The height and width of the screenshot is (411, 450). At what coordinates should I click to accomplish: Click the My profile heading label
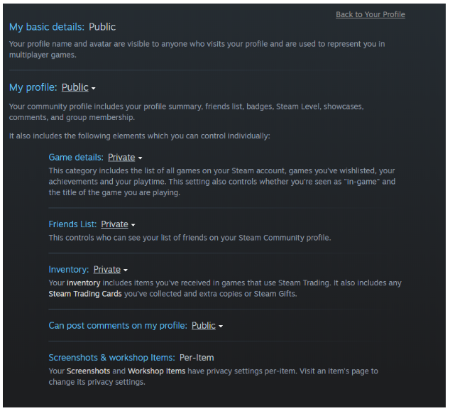pos(33,87)
